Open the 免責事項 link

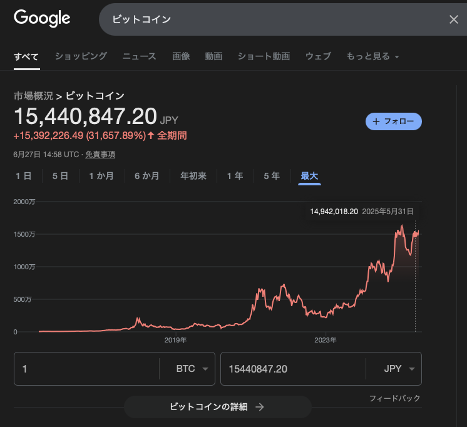tap(100, 154)
